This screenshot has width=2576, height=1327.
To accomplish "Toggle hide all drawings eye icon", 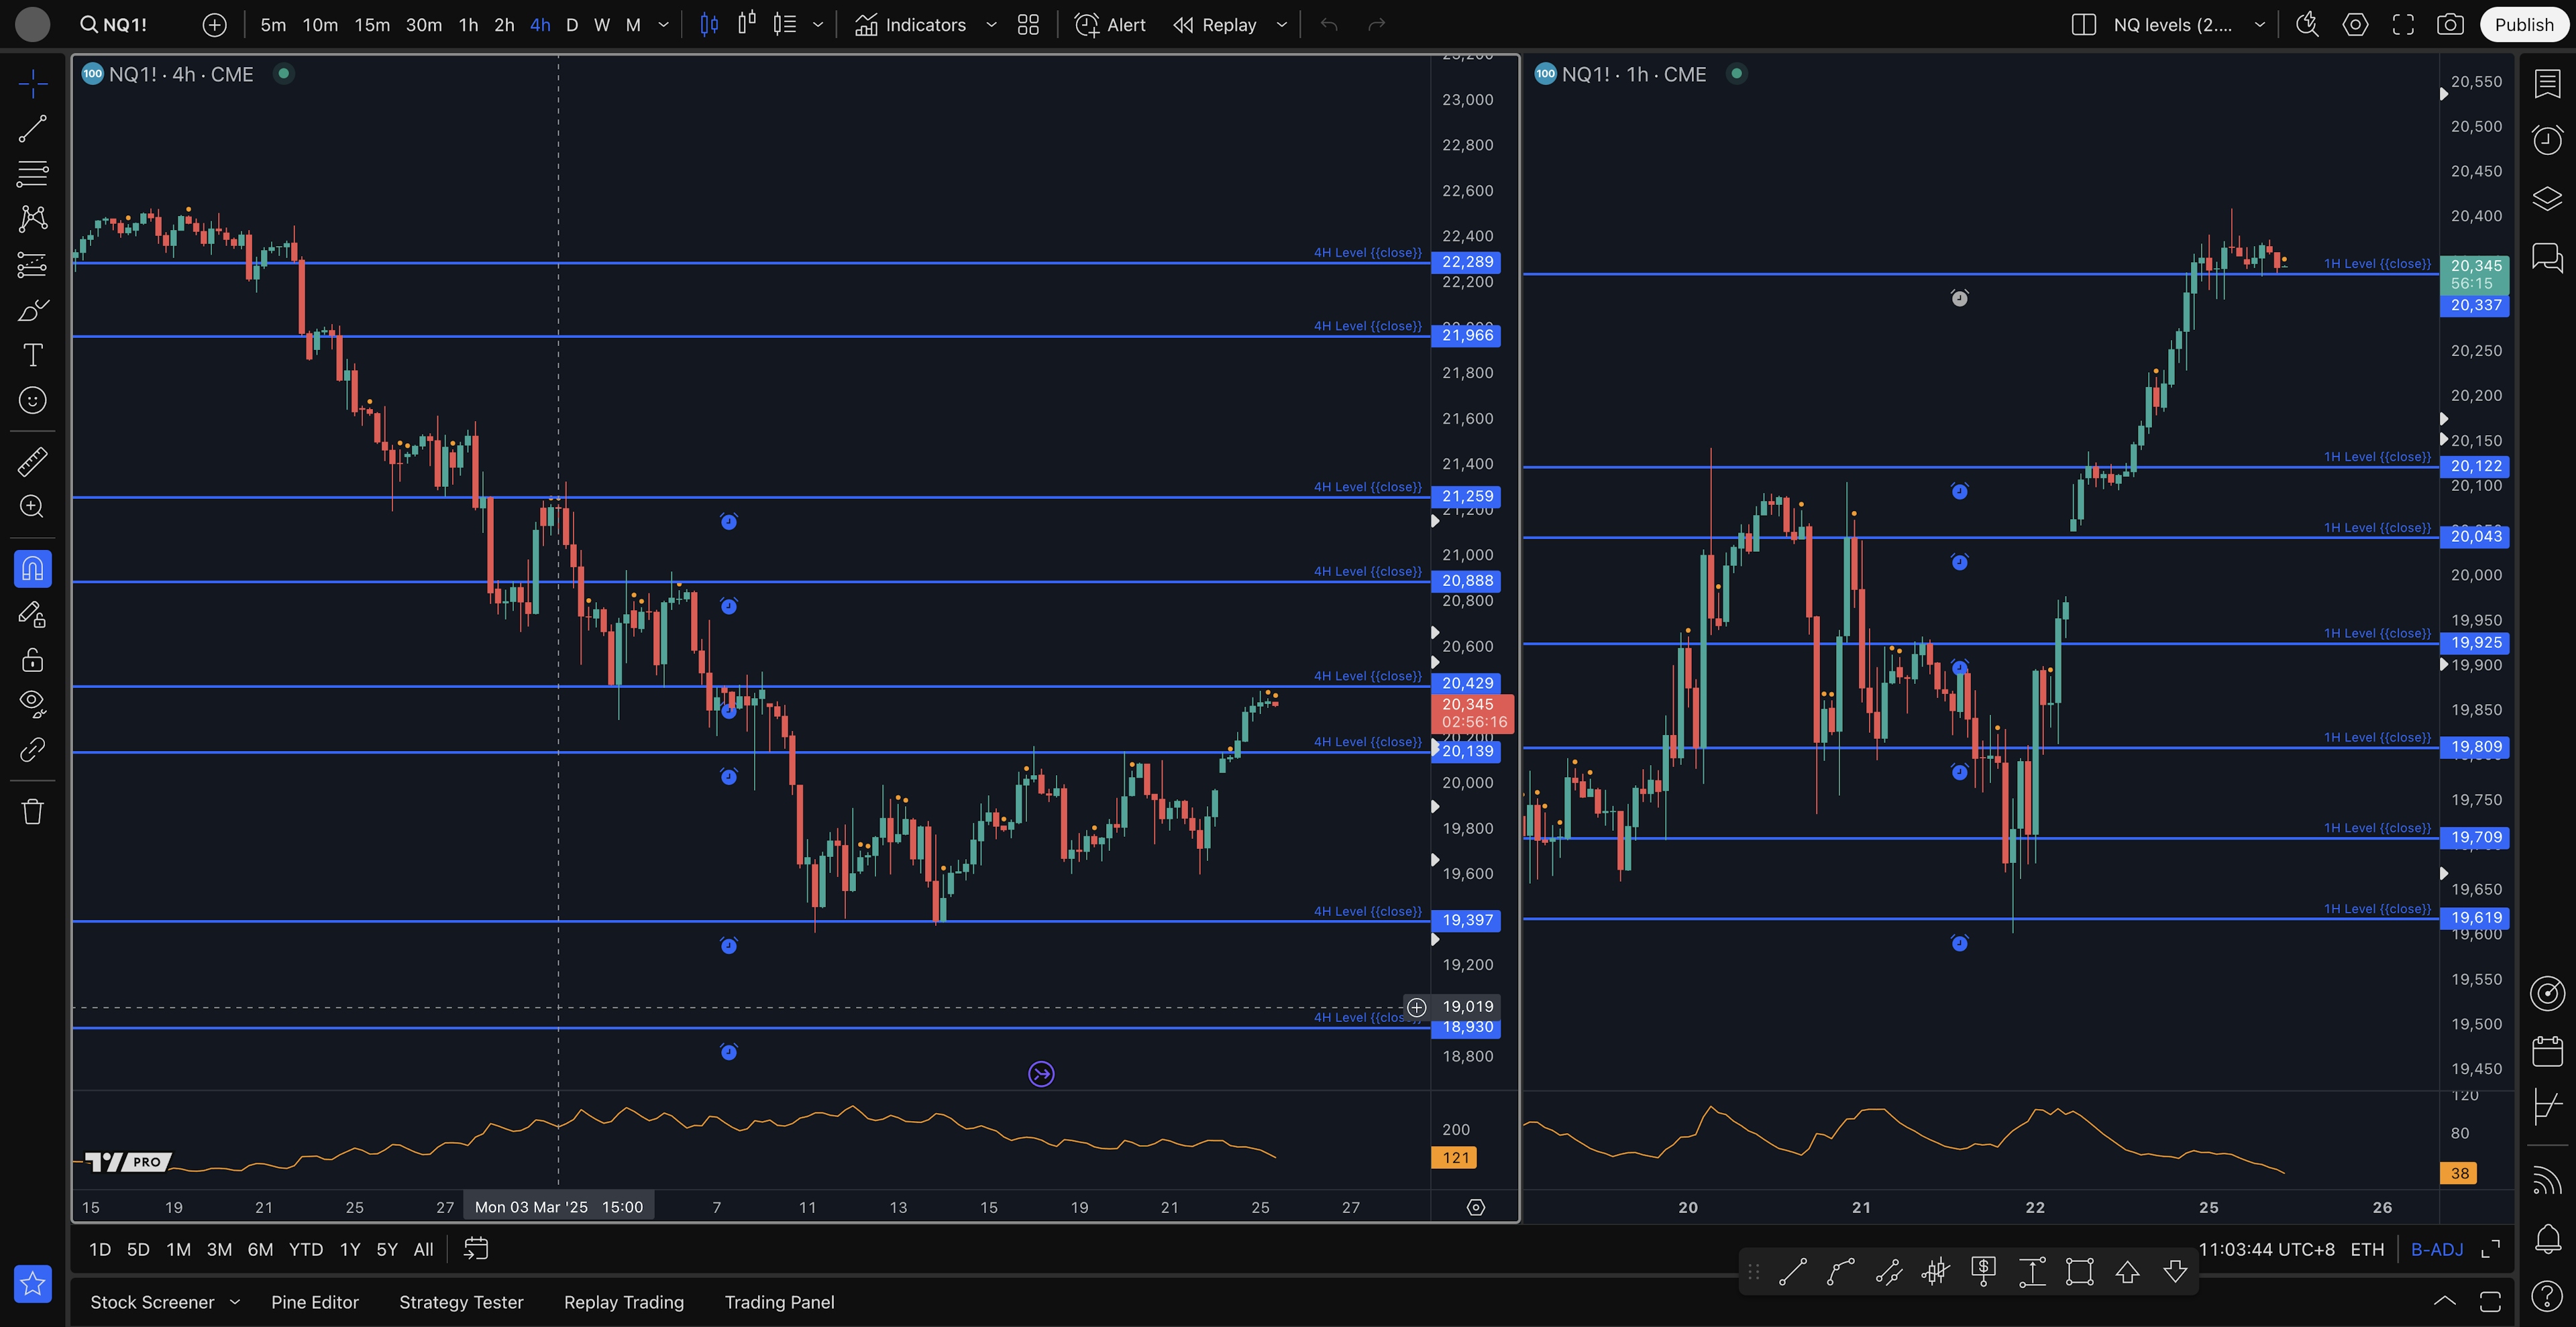I will (x=32, y=703).
